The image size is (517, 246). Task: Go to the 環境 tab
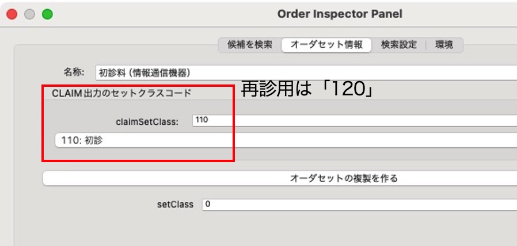pyautogui.click(x=444, y=45)
